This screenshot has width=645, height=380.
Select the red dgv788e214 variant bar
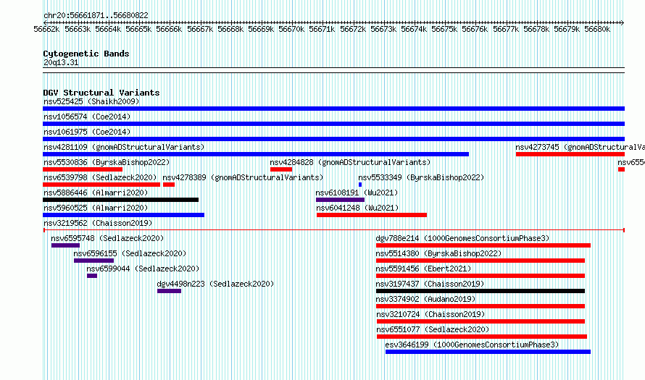point(483,245)
